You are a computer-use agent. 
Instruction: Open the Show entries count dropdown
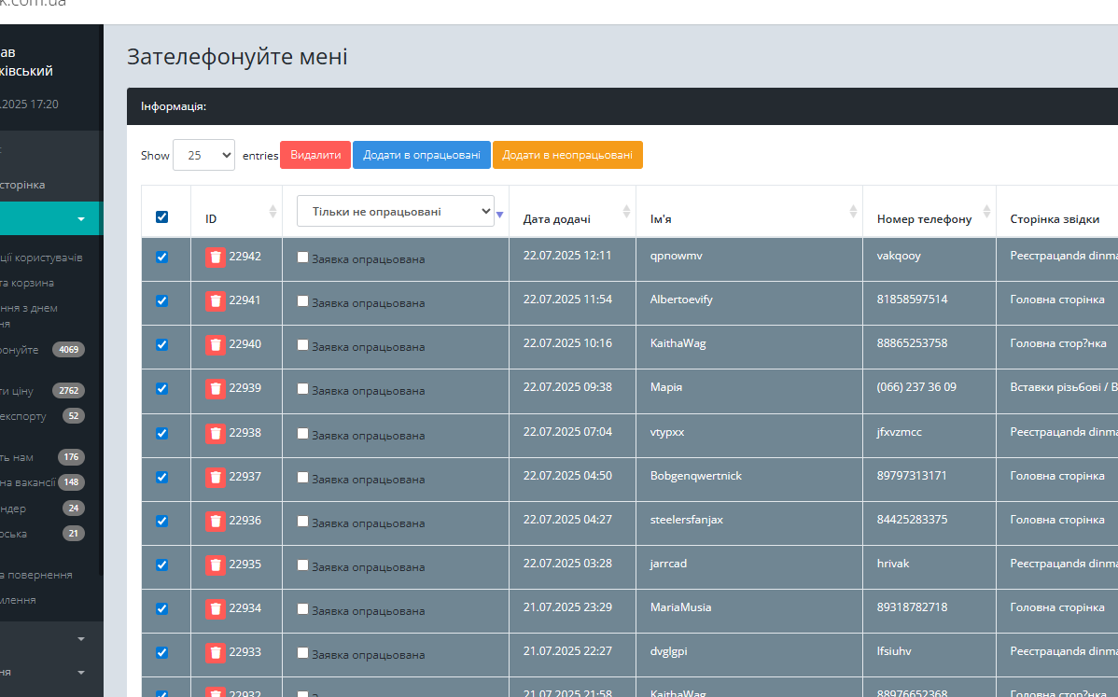tap(204, 155)
